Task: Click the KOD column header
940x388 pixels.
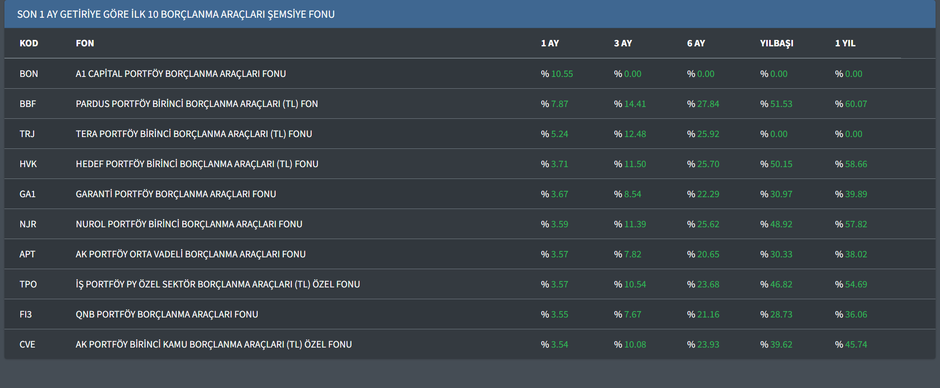Action: click(x=29, y=43)
